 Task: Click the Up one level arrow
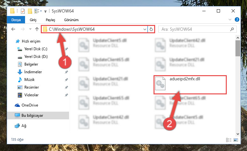(37, 29)
